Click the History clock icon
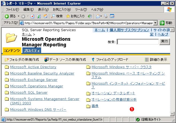The height and width of the screenshot is (123, 176). pos(90,16)
